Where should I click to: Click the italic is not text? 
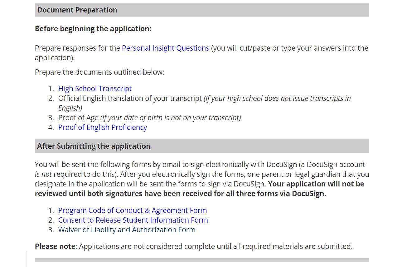pyautogui.click(x=43, y=174)
